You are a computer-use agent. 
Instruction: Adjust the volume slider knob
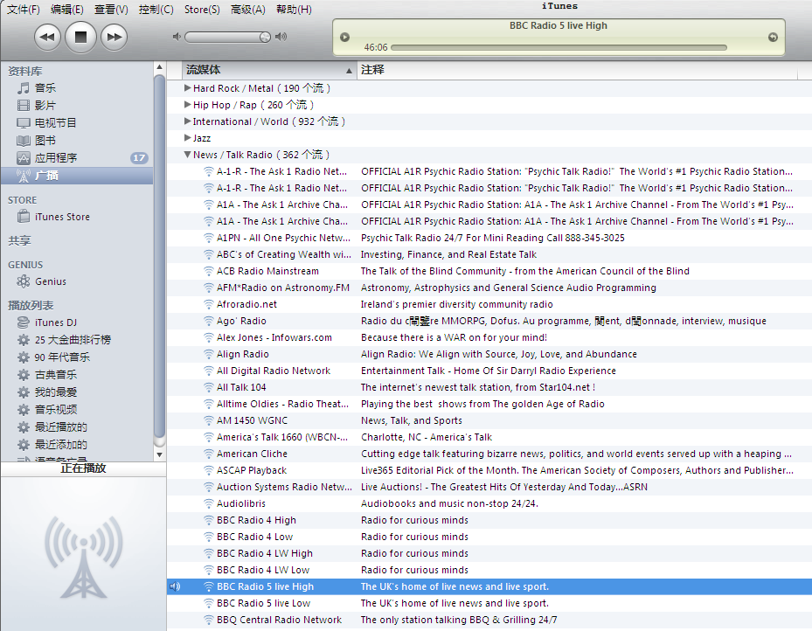coord(265,37)
